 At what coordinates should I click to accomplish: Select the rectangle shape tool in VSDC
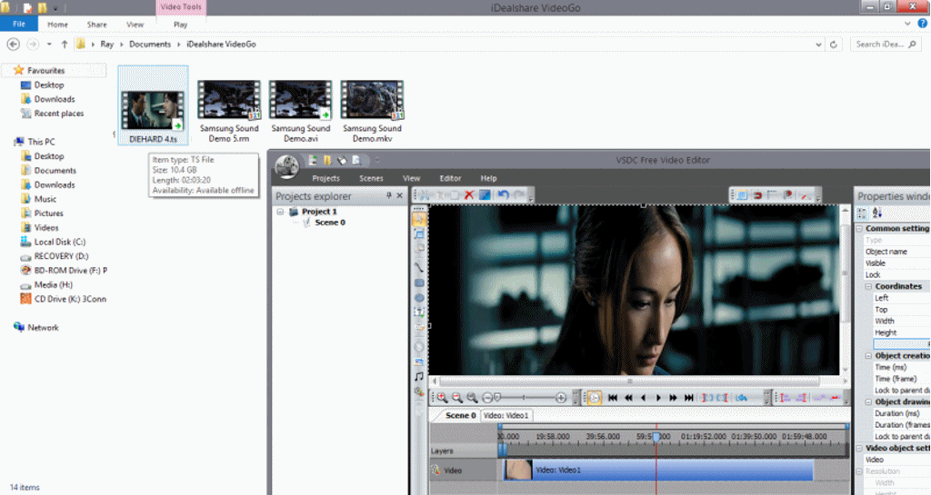coord(419,282)
